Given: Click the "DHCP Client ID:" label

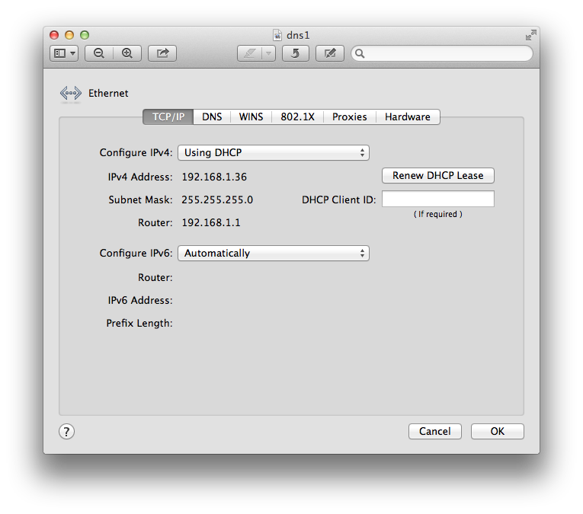Looking at the screenshot, I should coord(338,200).
